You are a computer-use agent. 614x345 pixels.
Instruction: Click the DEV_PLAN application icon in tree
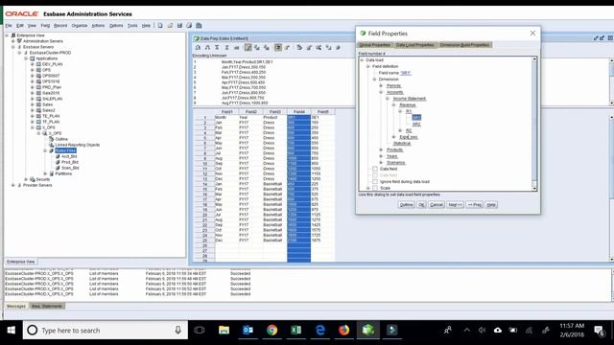pos(38,64)
